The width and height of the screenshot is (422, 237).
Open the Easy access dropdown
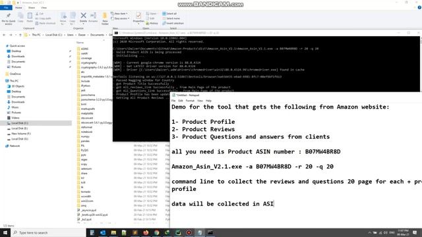pyautogui.click(x=120, y=18)
